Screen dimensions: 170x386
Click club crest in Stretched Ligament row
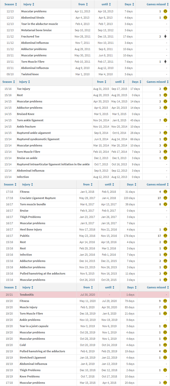(x=165, y=358)
